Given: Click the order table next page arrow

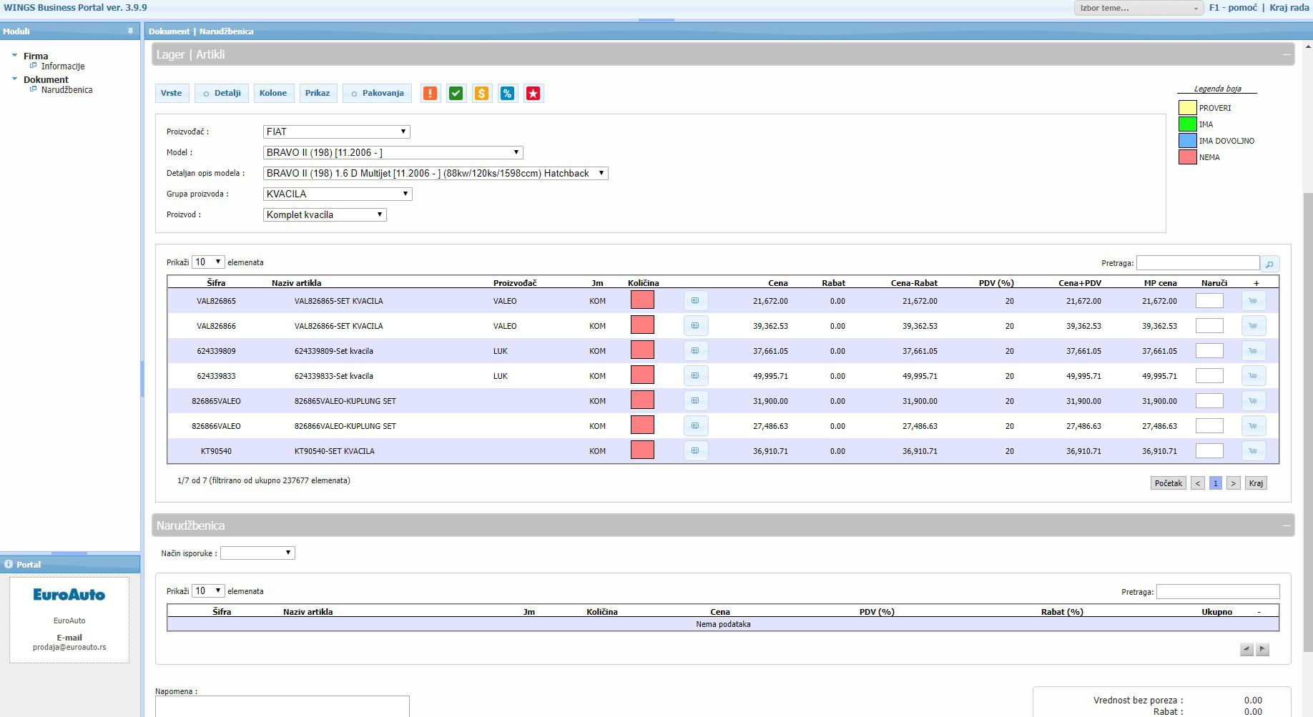Looking at the screenshot, I should [1262, 649].
